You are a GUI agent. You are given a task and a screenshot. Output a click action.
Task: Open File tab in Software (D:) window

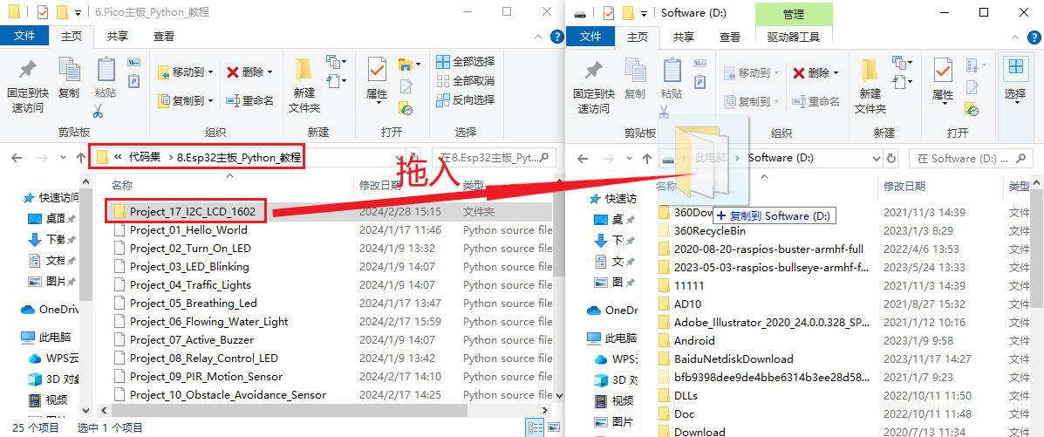point(590,37)
